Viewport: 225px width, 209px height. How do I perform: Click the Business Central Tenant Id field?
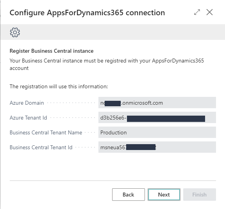coord(157,147)
